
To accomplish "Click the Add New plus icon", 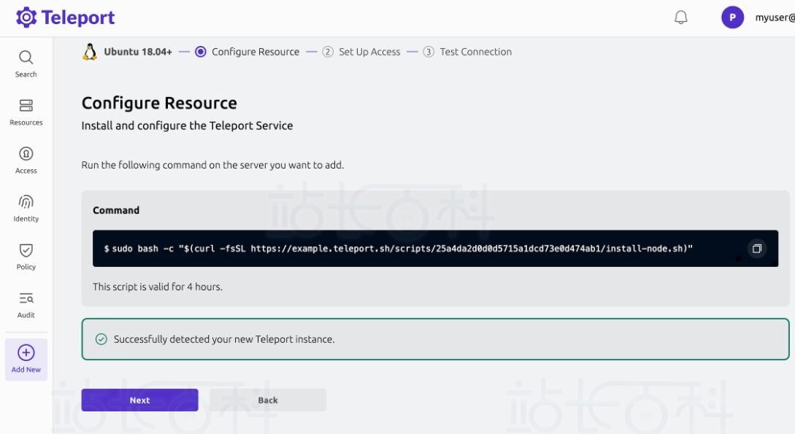I will (x=26, y=352).
